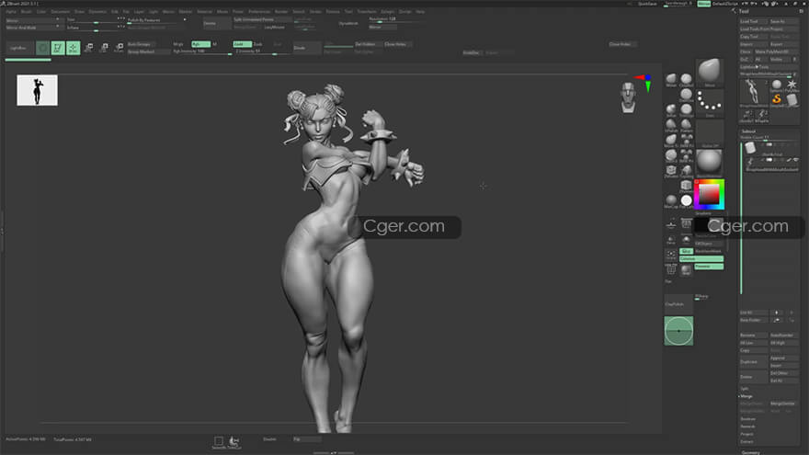Screen dimensions: 809x455
Task: Select the Cylinder3D tool thumbnail
Action: click(x=792, y=99)
